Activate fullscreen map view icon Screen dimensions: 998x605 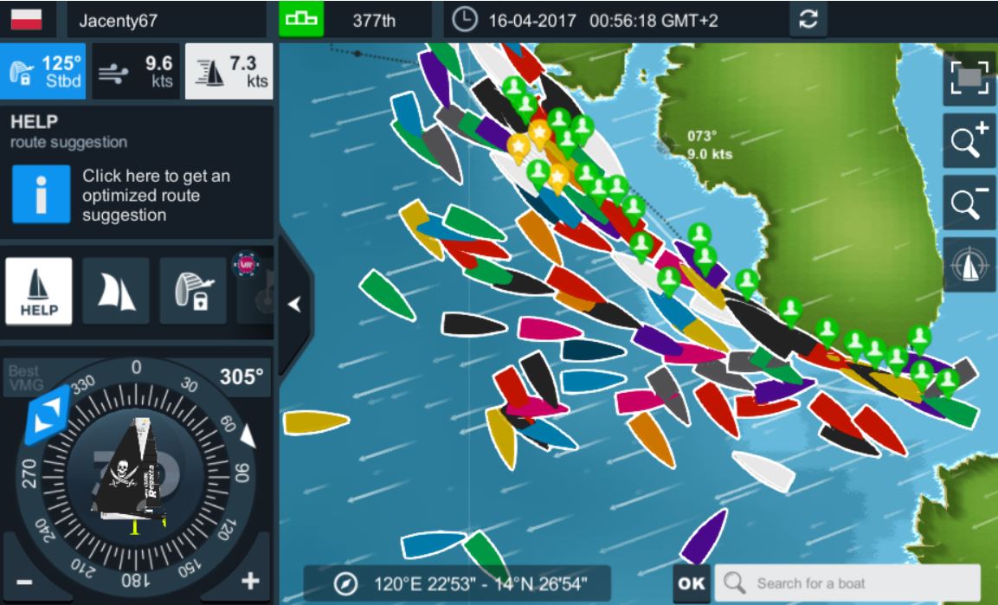pos(969,78)
